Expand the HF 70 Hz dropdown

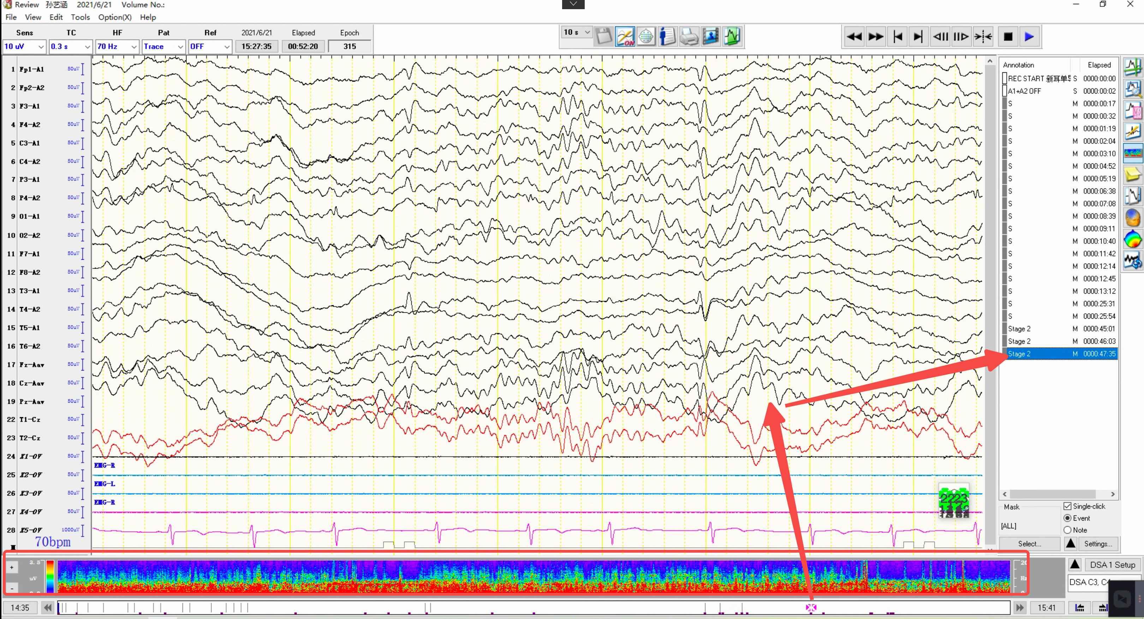[134, 47]
